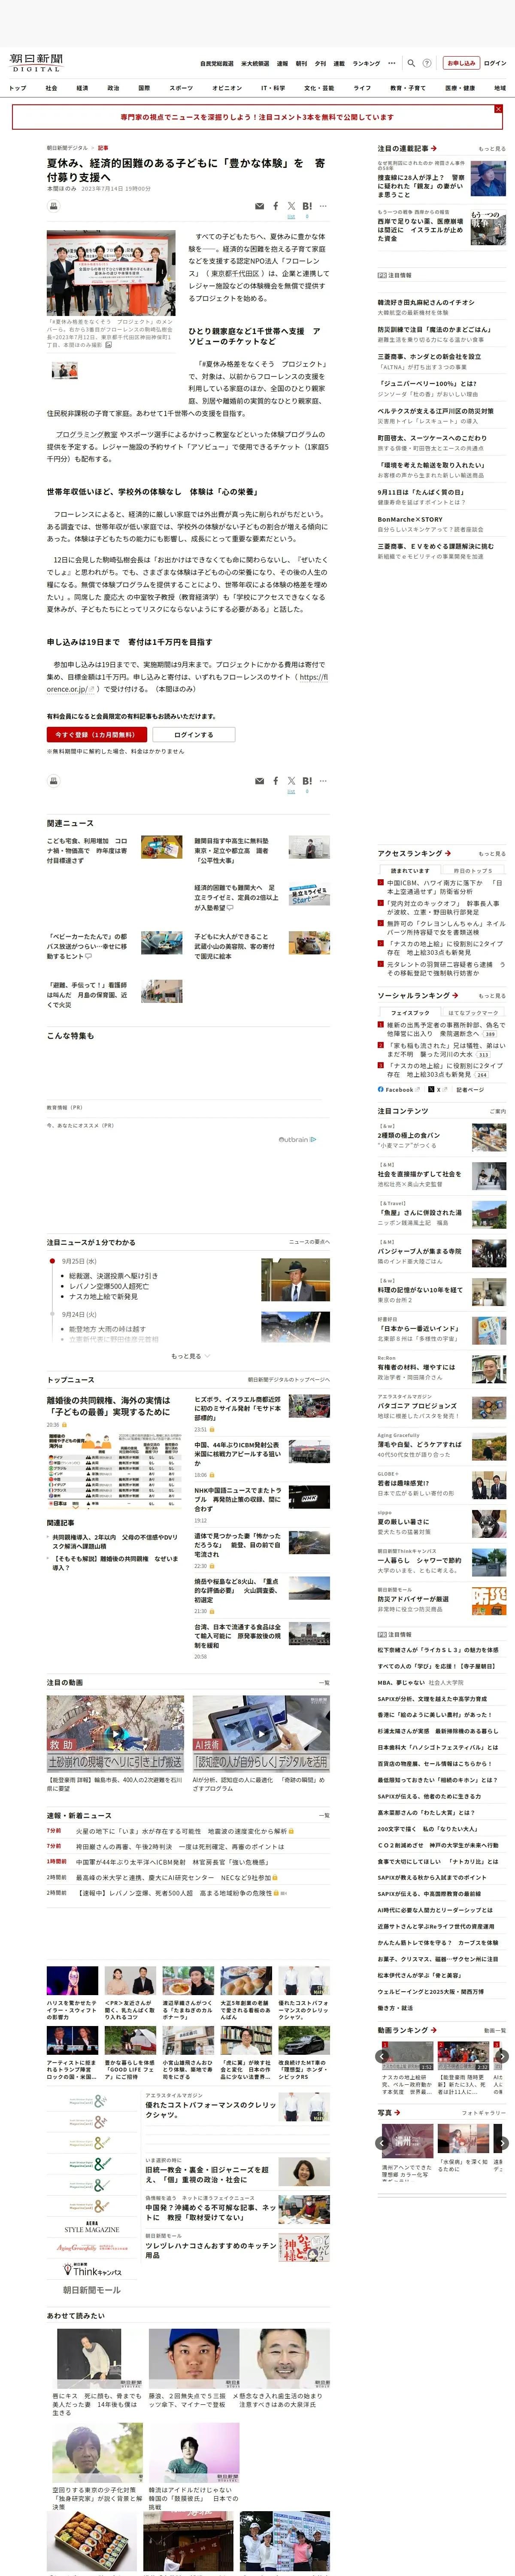The image size is (515, 2576).
Task: Share article on Facebook under headline
Action: [x=276, y=206]
